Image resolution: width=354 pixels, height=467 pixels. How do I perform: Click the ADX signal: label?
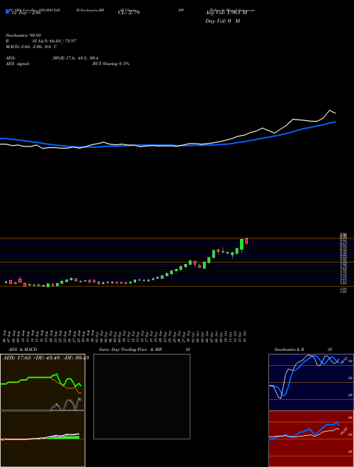pyautogui.click(x=18, y=64)
